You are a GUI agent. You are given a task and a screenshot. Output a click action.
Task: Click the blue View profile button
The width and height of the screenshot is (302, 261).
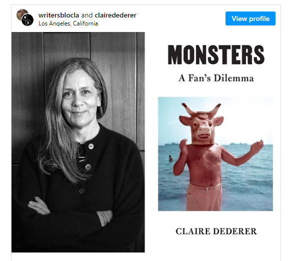click(x=250, y=18)
